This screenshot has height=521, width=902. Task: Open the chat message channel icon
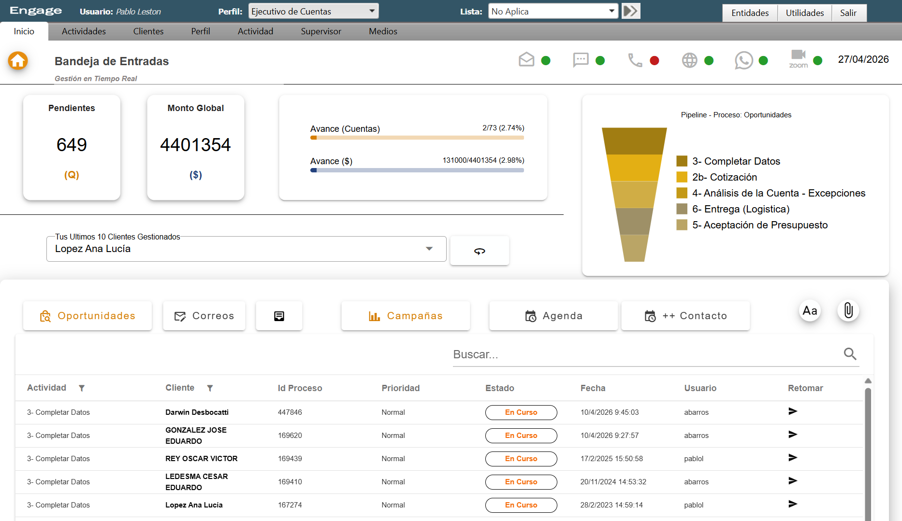tap(581, 60)
